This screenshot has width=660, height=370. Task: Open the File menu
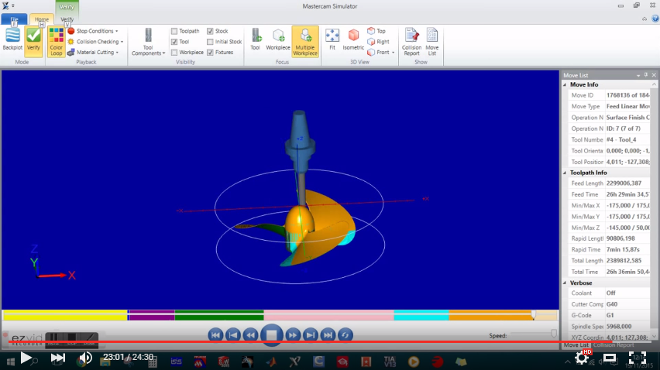click(x=14, y=19)
